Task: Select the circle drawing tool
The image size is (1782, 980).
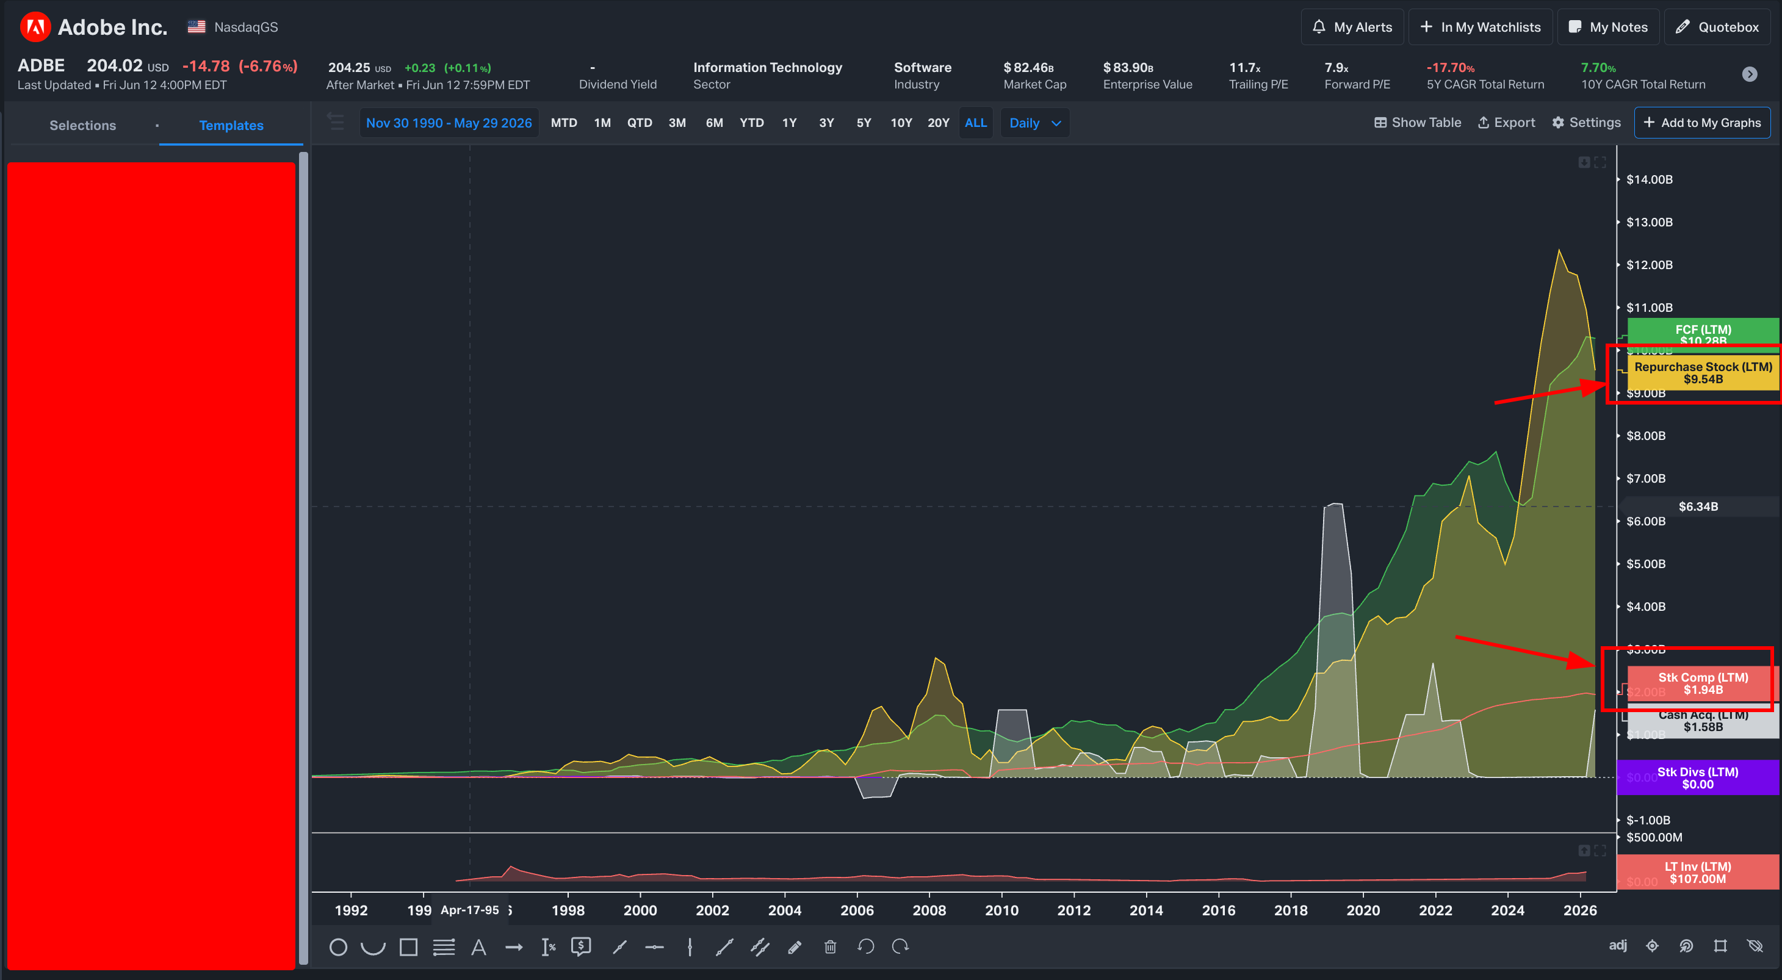Action: point(338,947)
